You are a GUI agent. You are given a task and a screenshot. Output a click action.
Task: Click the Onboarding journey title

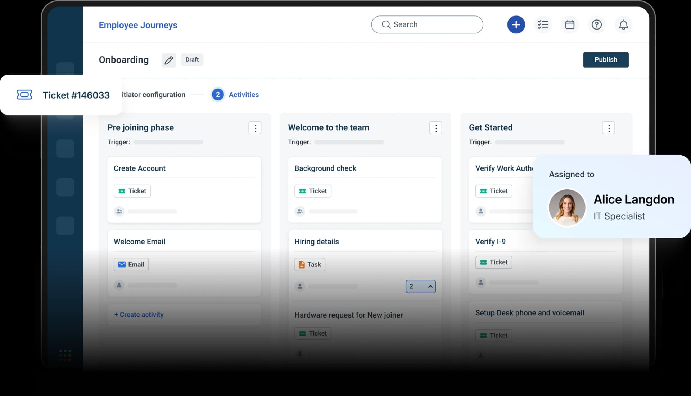tap(124, 60)
